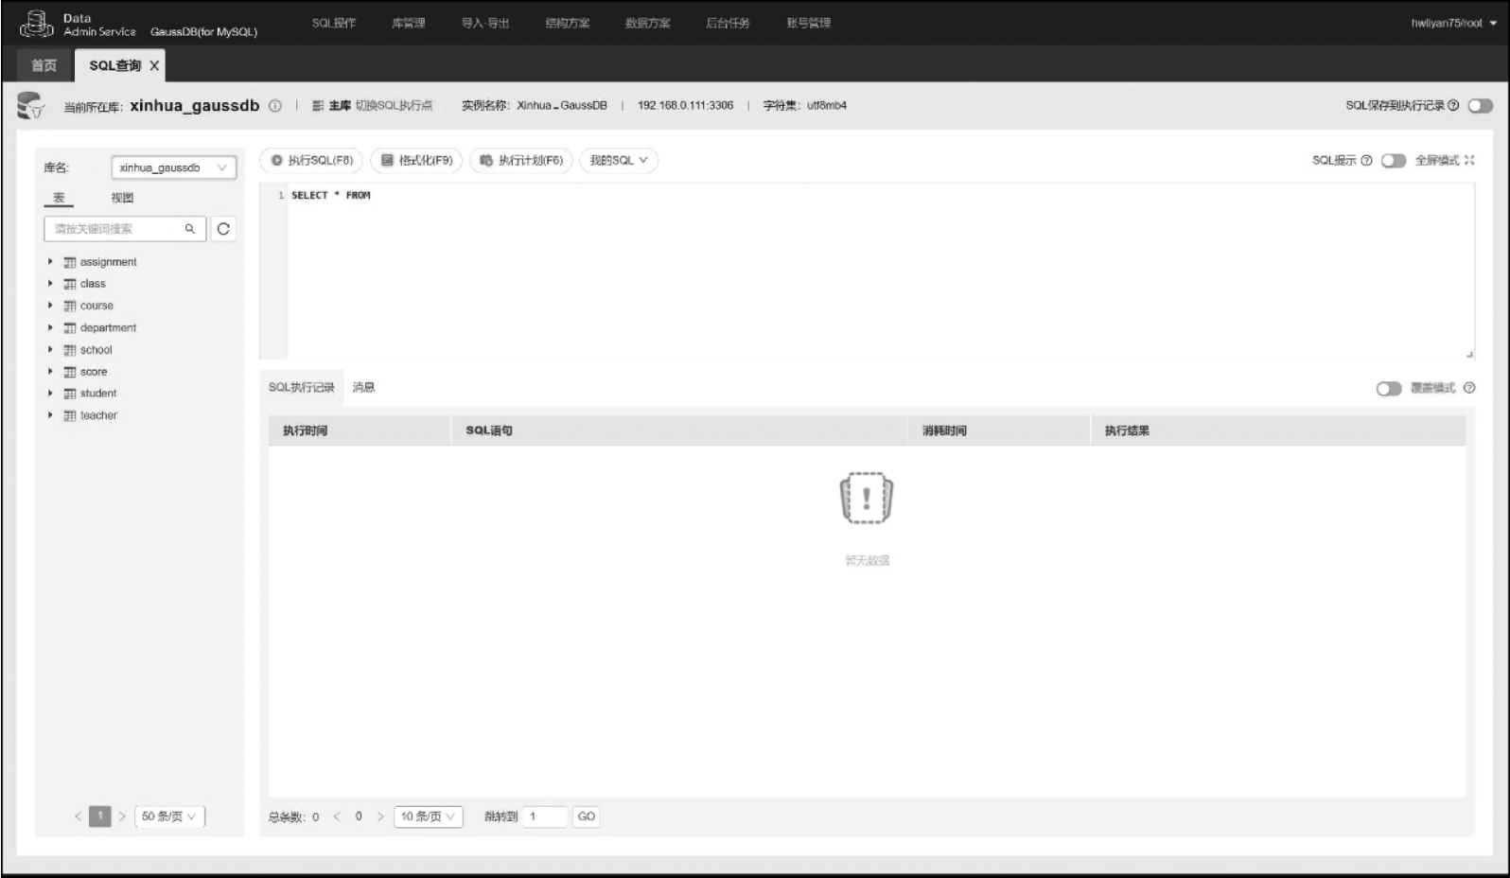Click the 切换SQL执行点 link

tap(394, 106)
